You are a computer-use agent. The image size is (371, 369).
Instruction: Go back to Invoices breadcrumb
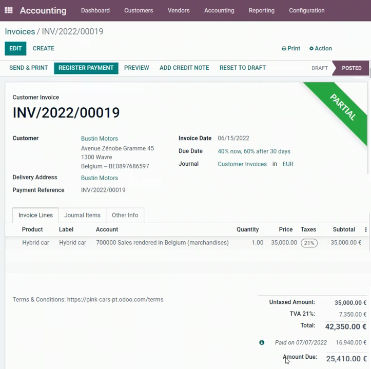click(20, 31)
